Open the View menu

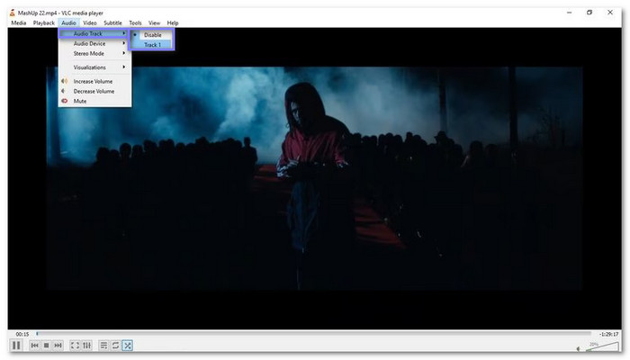154,22
